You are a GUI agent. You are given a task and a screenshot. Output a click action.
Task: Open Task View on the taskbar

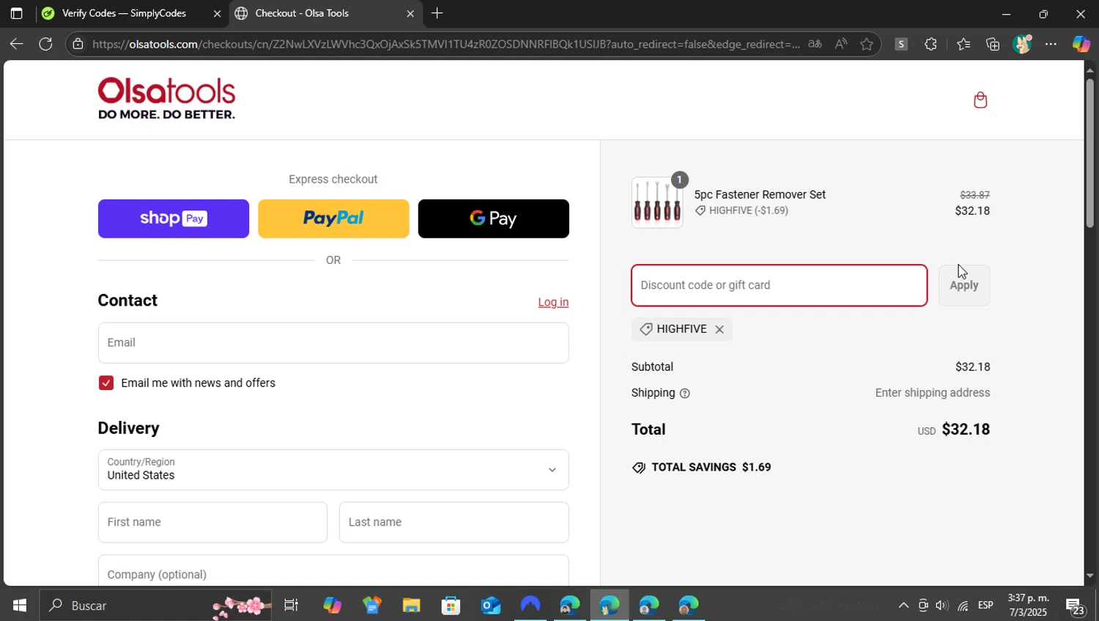point(291,606)
